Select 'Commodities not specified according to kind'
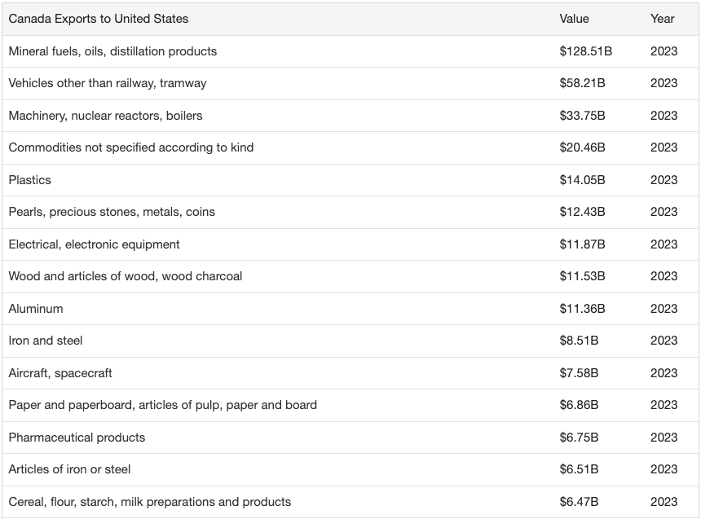 pos(131,147)
